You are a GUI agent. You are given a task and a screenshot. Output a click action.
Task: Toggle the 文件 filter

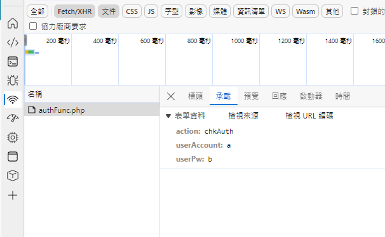pos(109,11)
